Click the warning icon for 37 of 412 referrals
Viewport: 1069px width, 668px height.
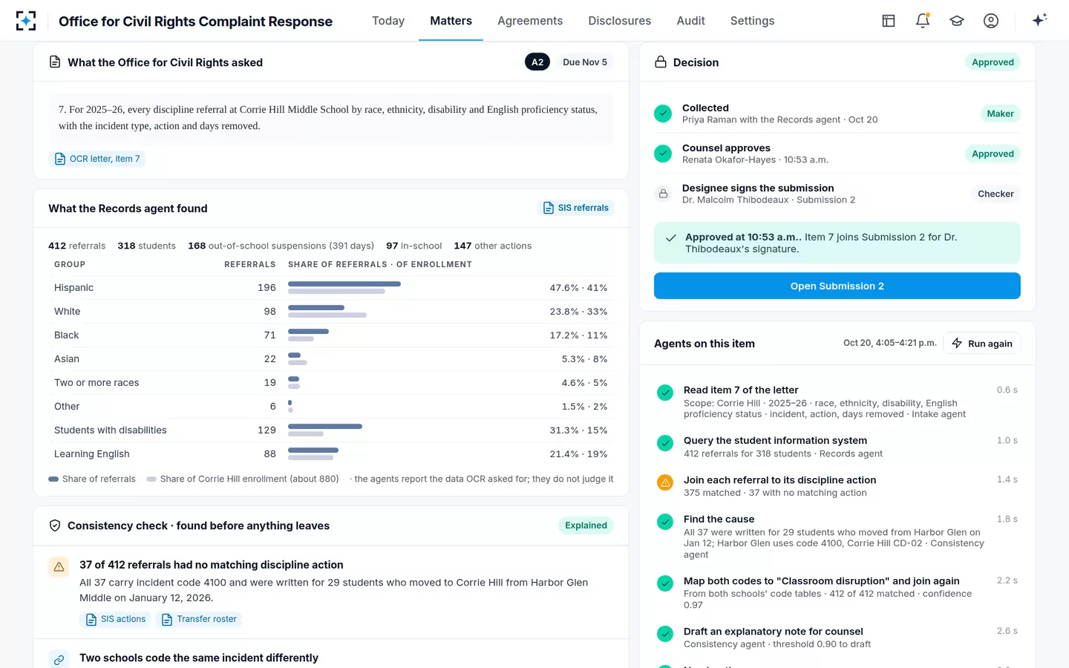59,567
